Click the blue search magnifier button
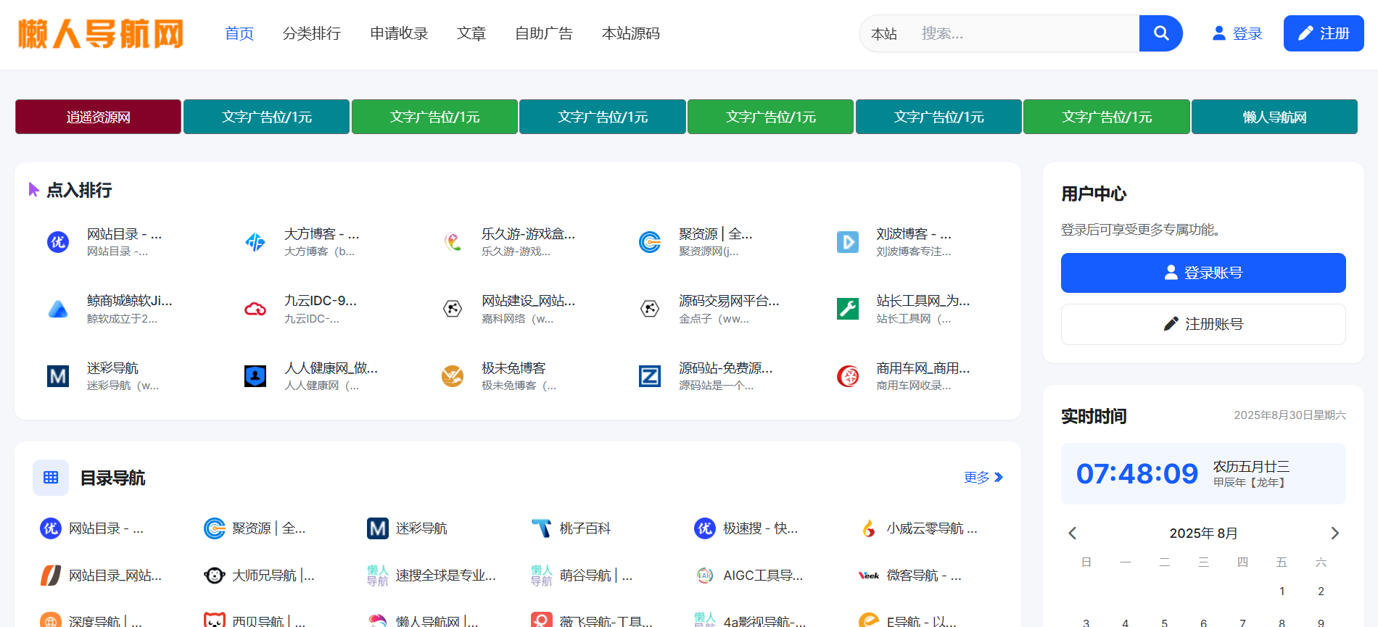Viewport: 1378px width, 627px height. pyautogui.click(x=1160, y=33)
